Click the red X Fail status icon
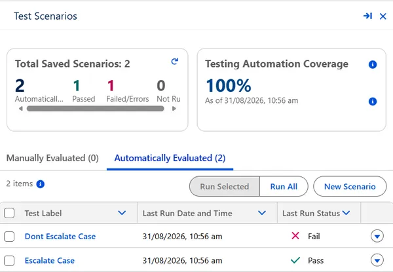 coord(295,236)
